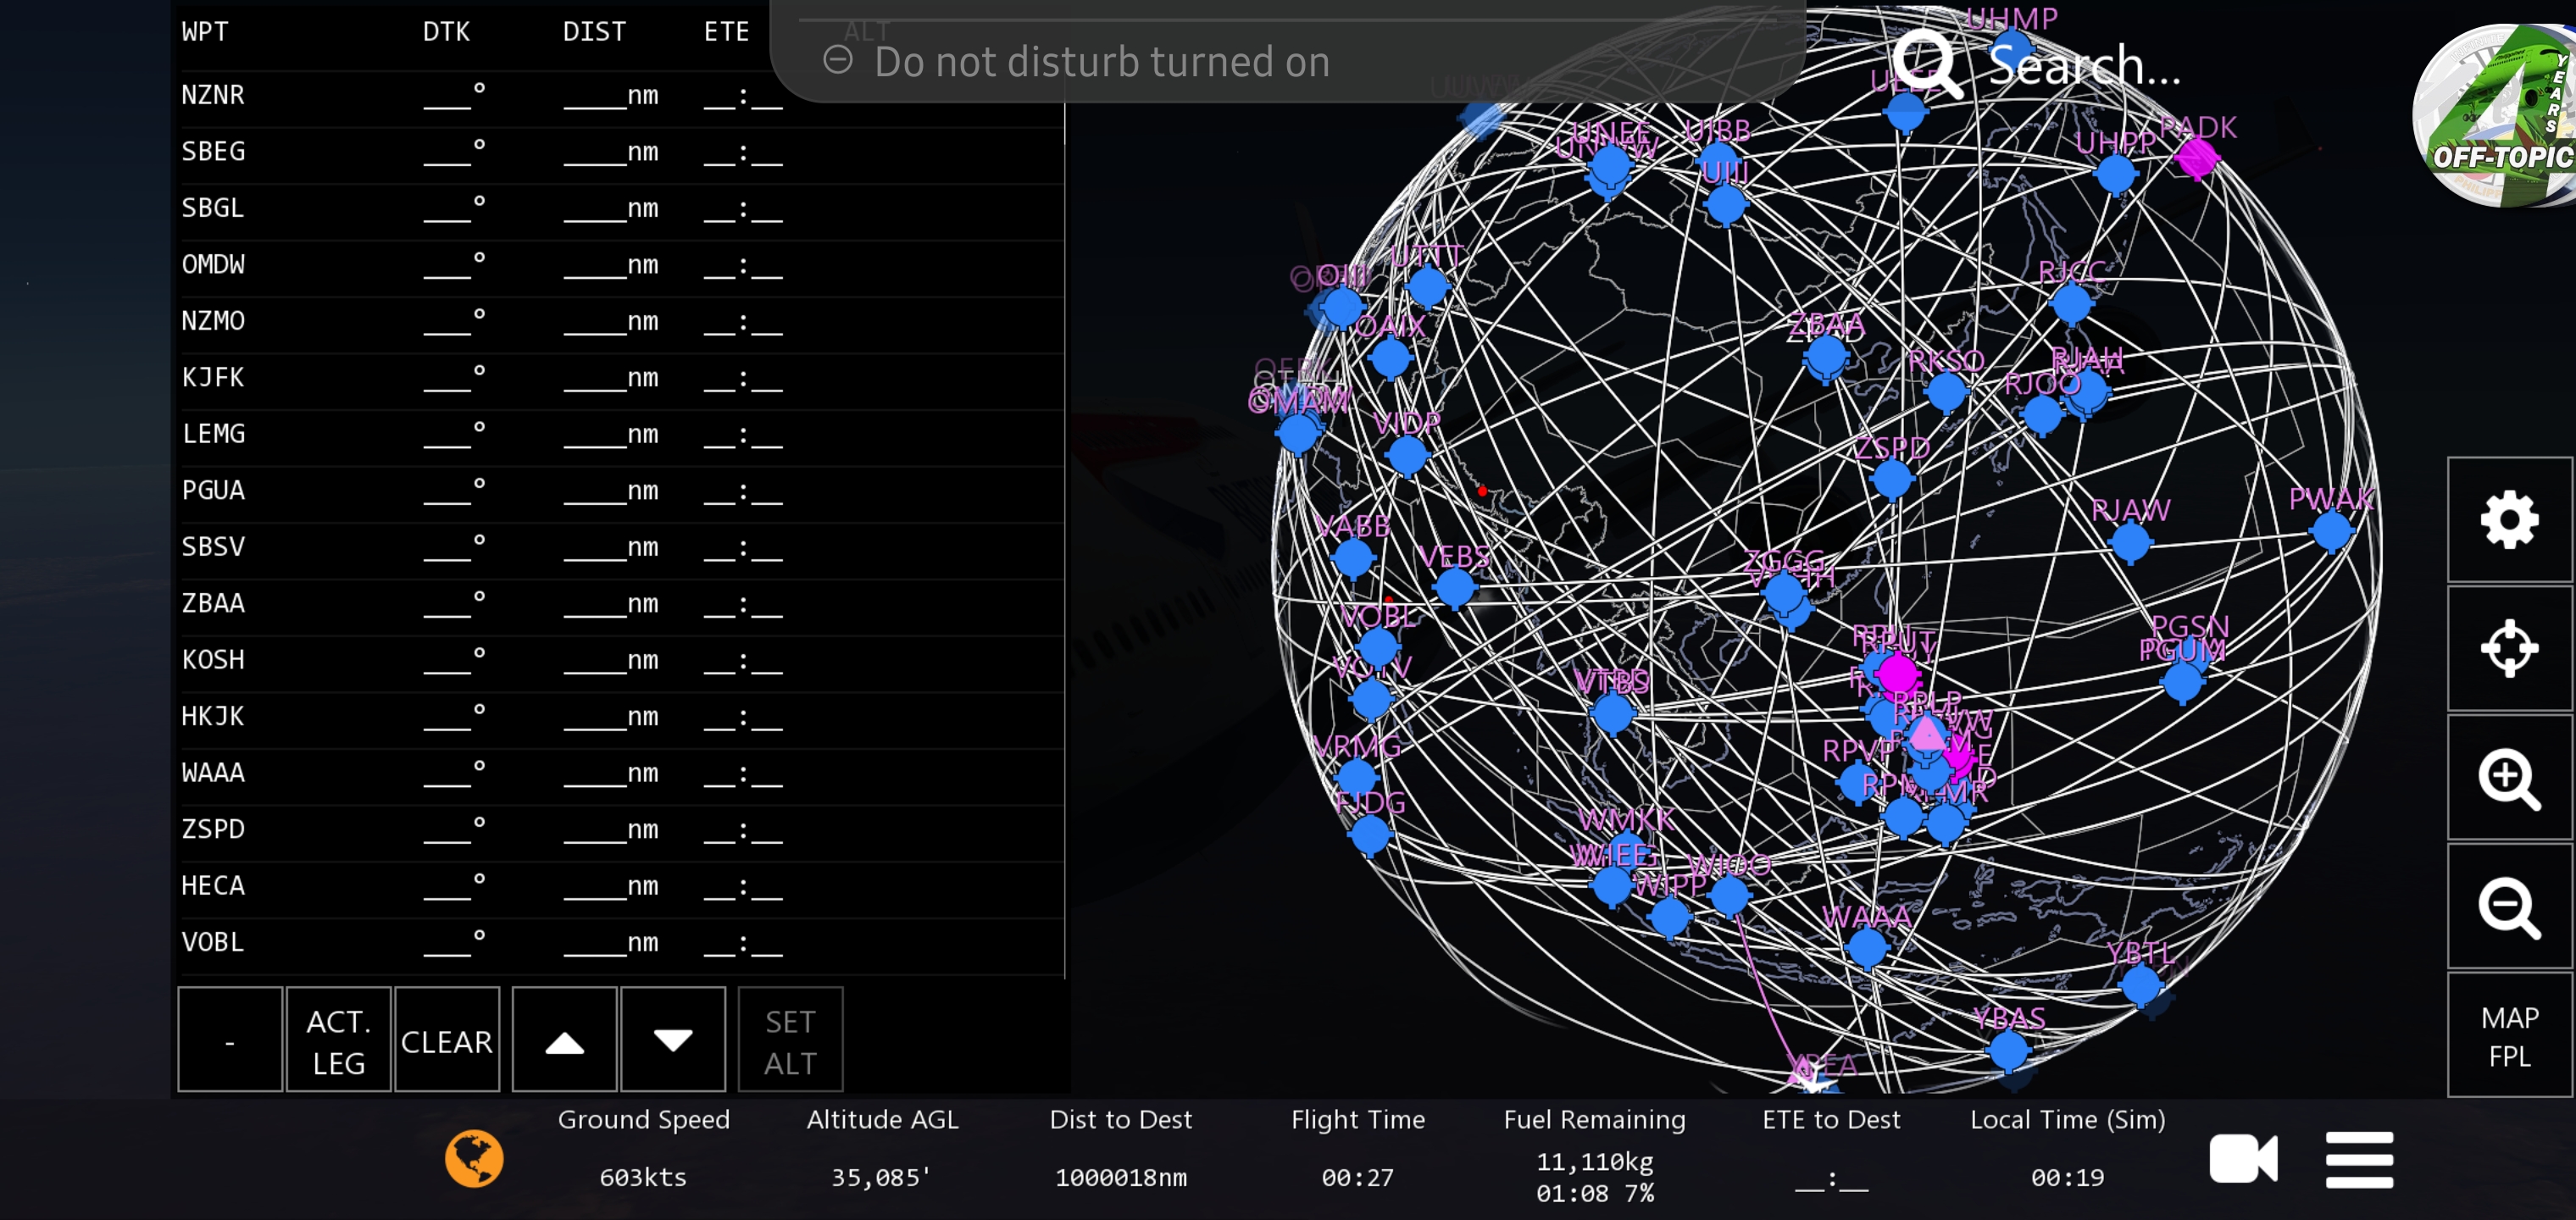Center map on aircraft crosshair icon

[x=2508, y=648]
